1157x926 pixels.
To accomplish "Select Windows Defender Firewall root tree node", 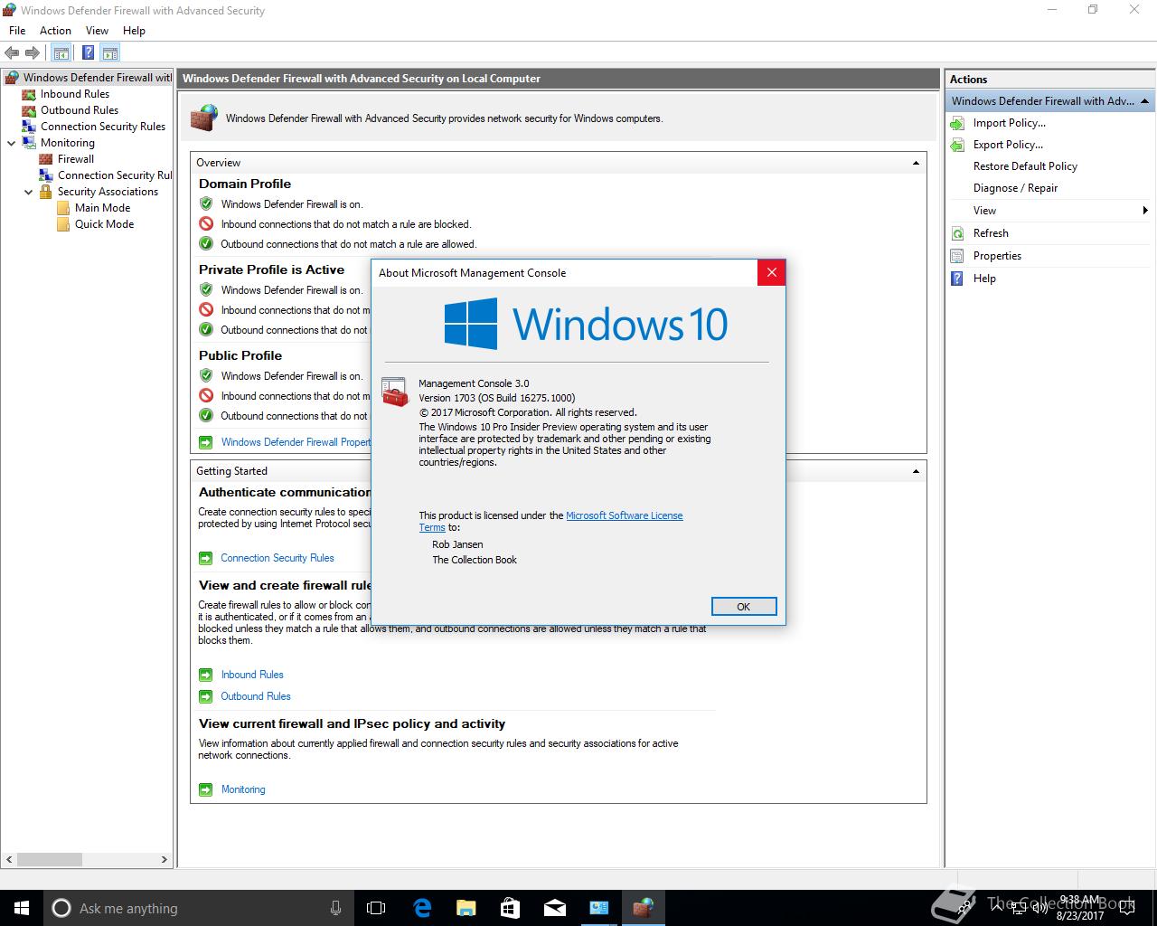I will (x=97, y=78).
